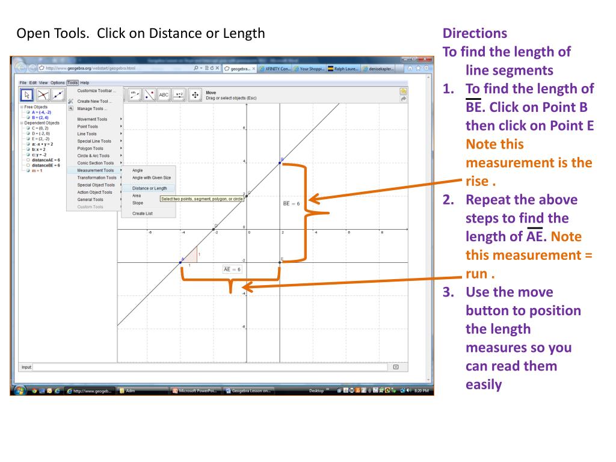Select the Line through Two Points tool
Image resolution: width=616 pixels, height=462 pixels.
pos(58,94)
